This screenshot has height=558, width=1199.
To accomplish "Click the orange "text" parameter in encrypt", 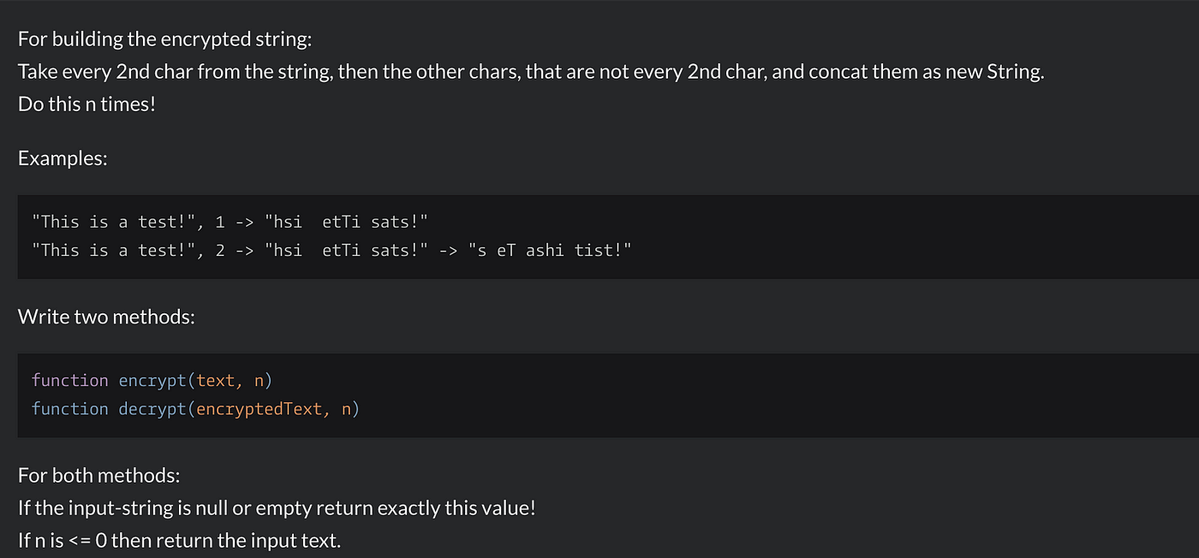I will coord(216,380).
